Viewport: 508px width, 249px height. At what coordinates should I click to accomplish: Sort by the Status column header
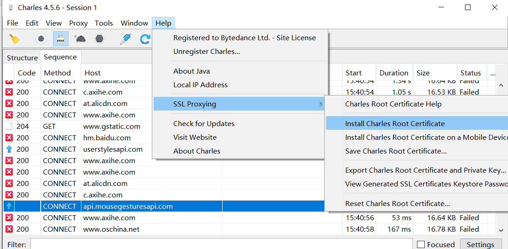click(472, 73)
